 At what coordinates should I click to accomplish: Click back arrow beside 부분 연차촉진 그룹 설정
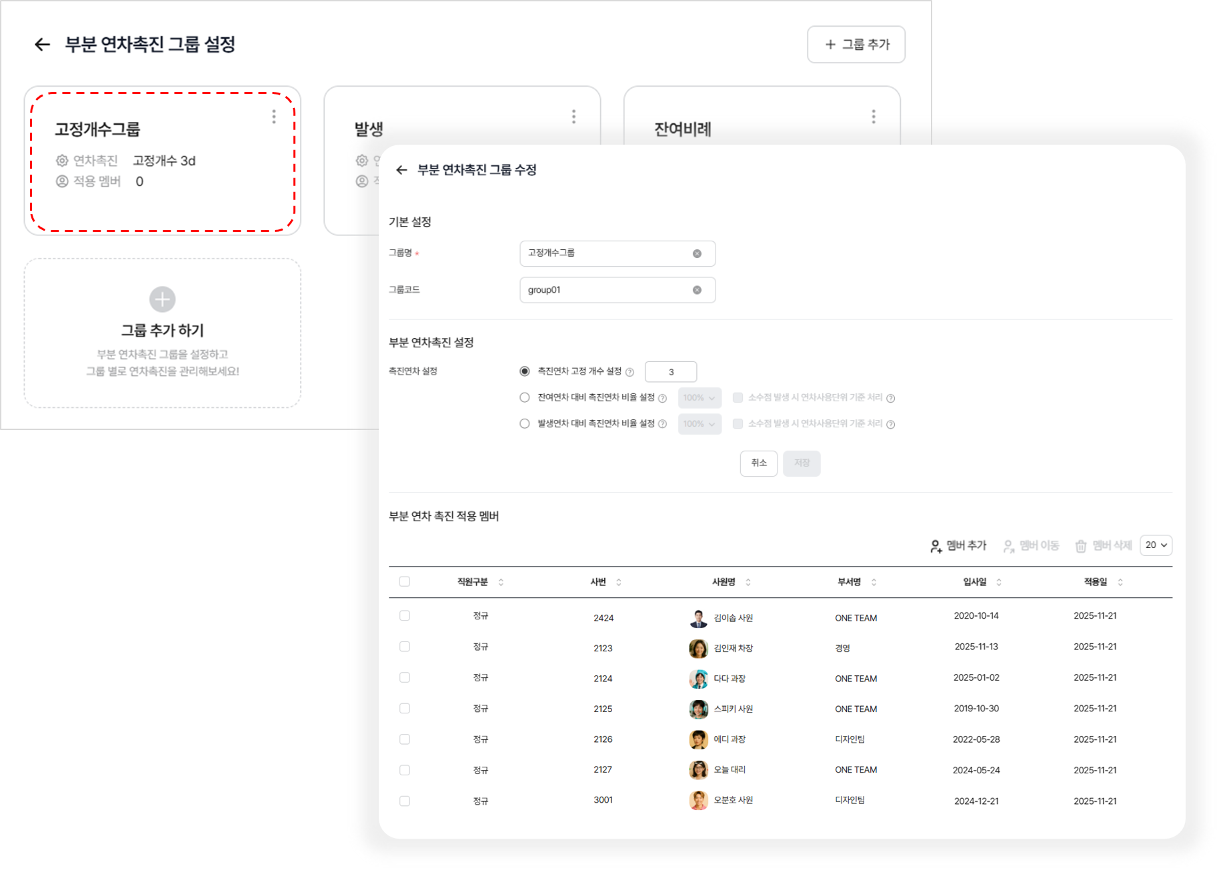click(42, 45)
